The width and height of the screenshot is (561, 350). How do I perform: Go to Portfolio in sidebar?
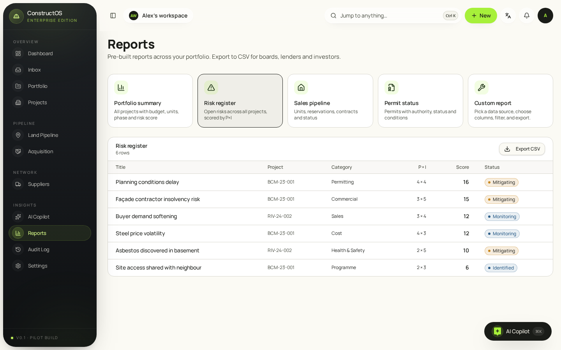(x=50, y=86)
